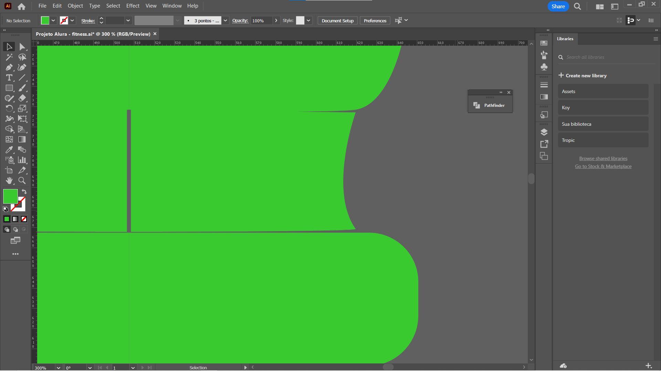Select the Column Graph tool

click(22, 160)
